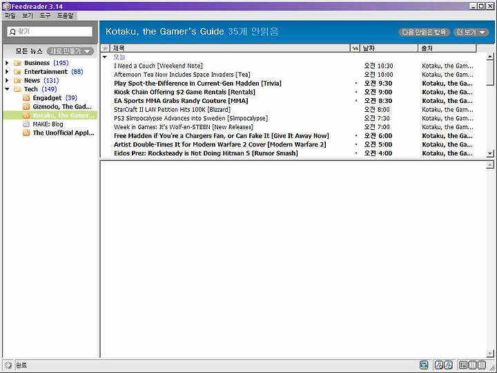
Task: Toggle unread dot for Play Spot-the-Difference article
Action: coord(356,84)
